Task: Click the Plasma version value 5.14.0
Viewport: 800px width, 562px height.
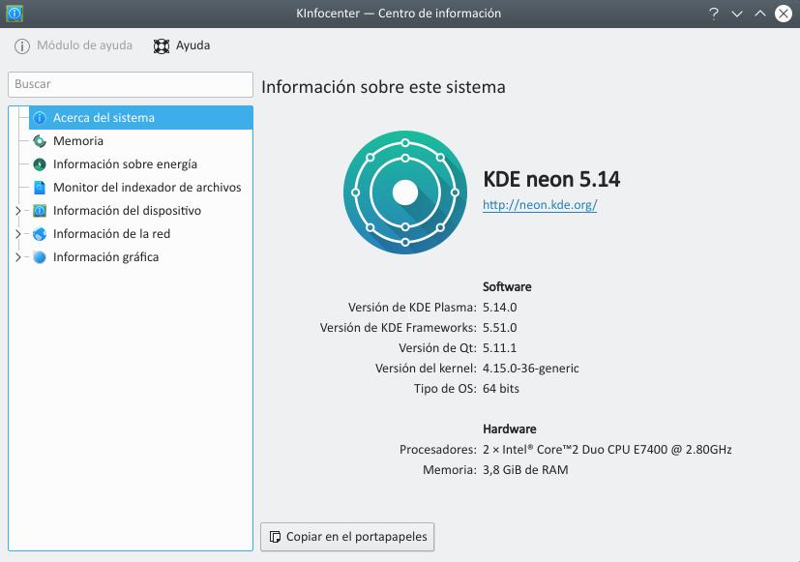Action: (499, 308)
